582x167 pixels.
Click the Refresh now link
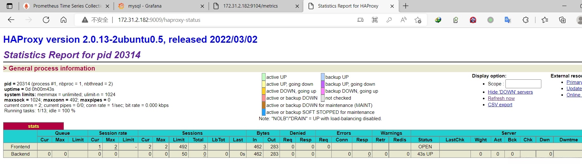pyautogui.click(x=501, y=98)
